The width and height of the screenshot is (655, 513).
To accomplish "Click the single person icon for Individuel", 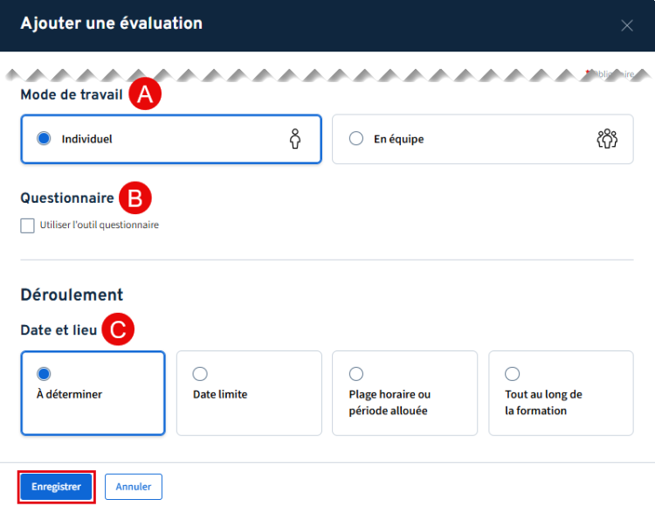I will tap(295, 139).
